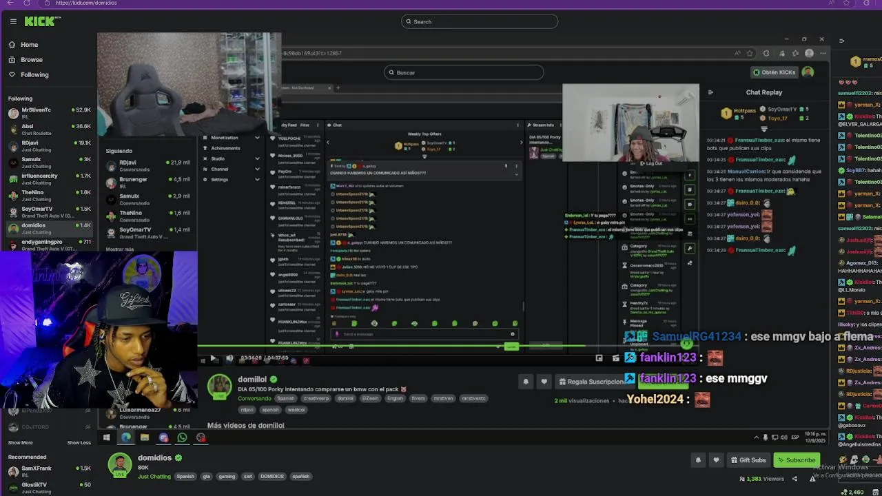882x496 pixels.
Task: Open GlostikTV recommended channel
Action: click(x=48, y=487)
